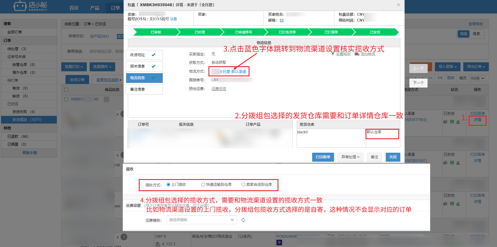Expand the 异常处理 dropdown button
Viewport: 497px width, 247px height.
click(x=350, y=157)
